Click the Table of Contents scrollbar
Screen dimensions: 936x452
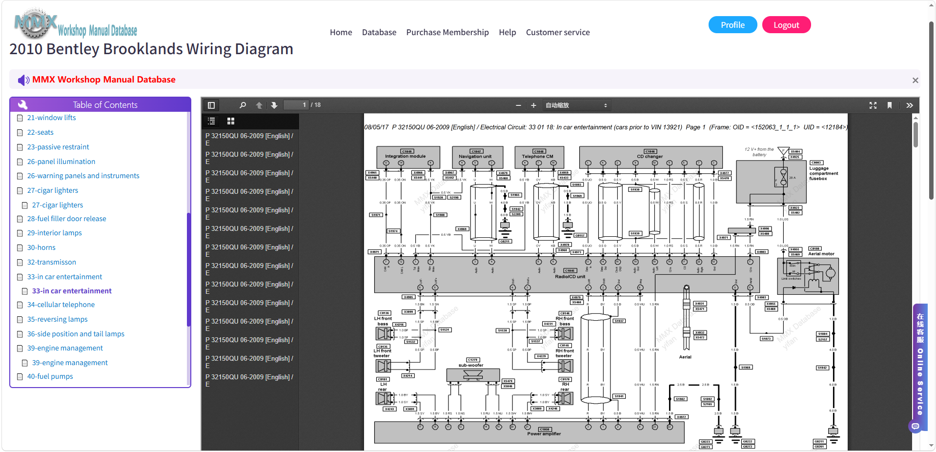tap(188, 269)
